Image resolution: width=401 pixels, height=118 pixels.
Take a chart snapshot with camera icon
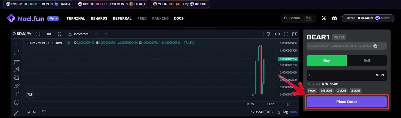[295, 34]
